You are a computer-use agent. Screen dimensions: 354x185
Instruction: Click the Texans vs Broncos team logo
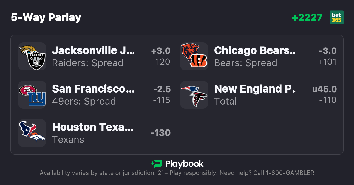(x=32, y=133)
